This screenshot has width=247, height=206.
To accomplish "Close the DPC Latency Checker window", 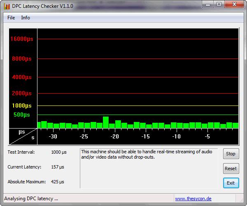I will coord(234,5).
